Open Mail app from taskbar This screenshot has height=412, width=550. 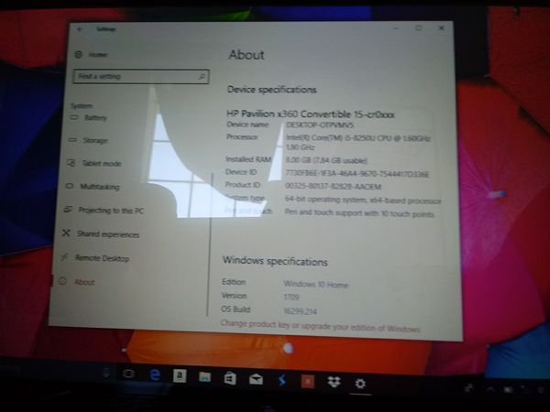coord(256,379)
